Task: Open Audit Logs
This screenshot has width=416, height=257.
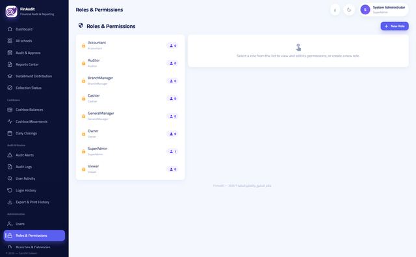Action: (34, 167)
